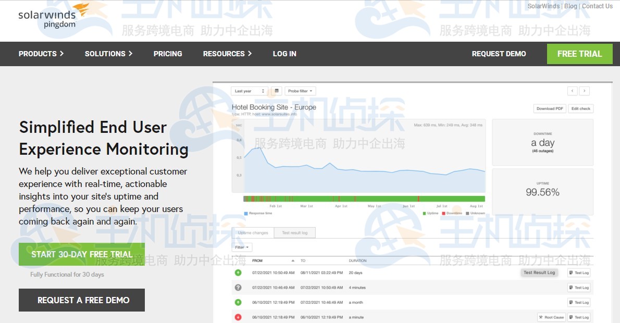
Task: Switch to the Test result log tab
Action: pos(294,233)
